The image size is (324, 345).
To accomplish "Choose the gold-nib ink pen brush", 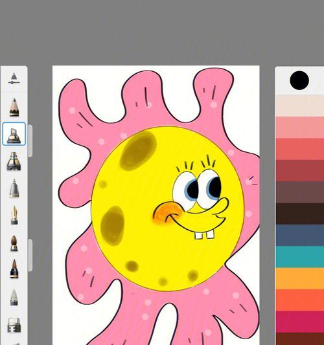I will click(x=14, y=215).
